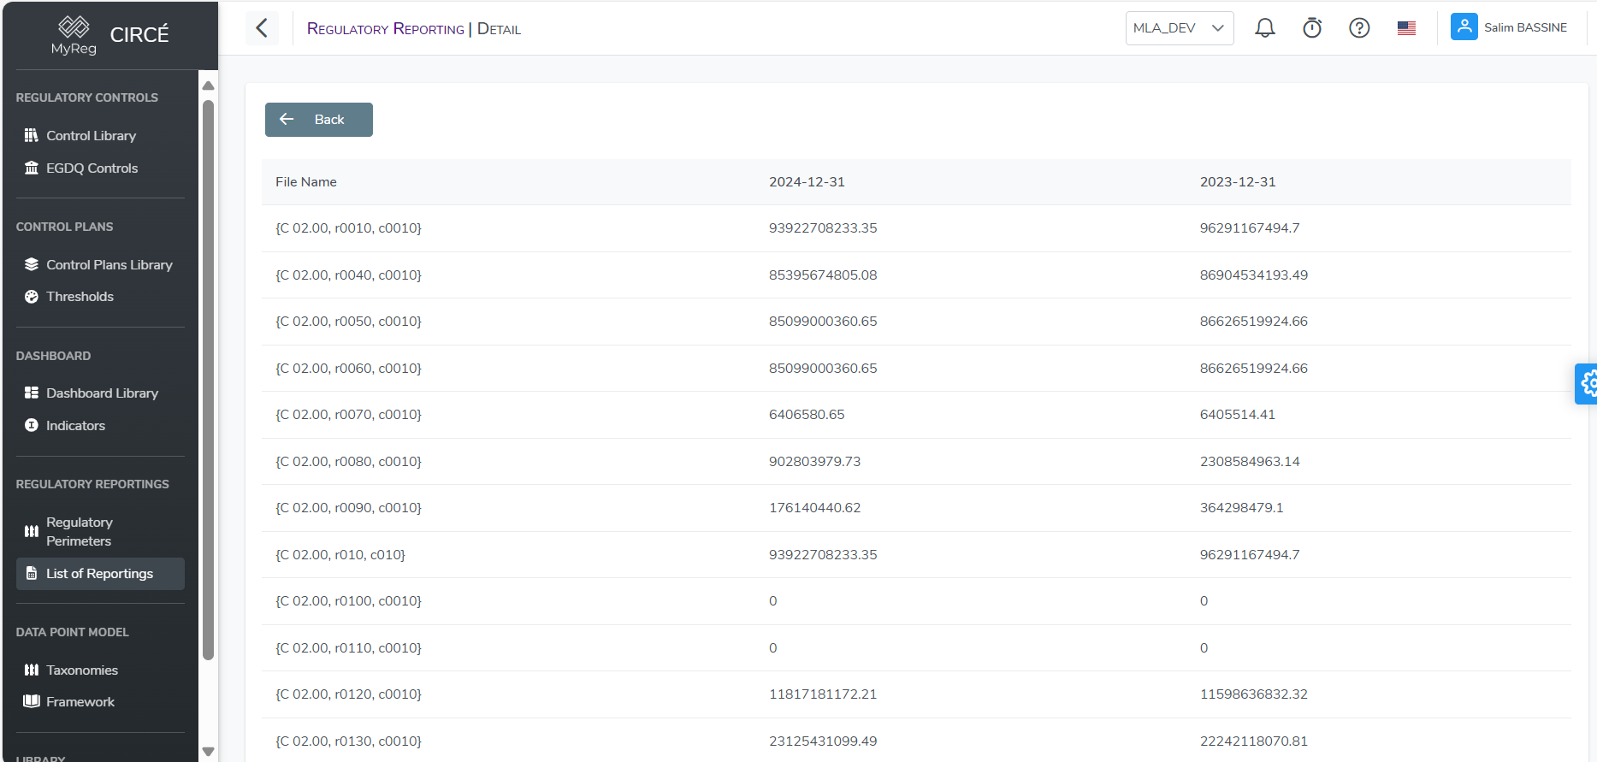Select row {C 02.00, r0050, c0010}
1597x762 pixels.
pyautogui.click(x=916, y=322)
